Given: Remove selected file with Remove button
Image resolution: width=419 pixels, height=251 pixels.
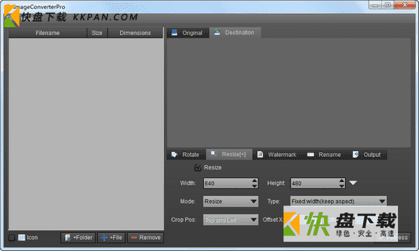Looking at the screenshot, I should [x=146, y=238].
